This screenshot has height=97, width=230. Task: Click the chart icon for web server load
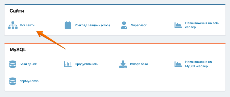tap(178, 25)
